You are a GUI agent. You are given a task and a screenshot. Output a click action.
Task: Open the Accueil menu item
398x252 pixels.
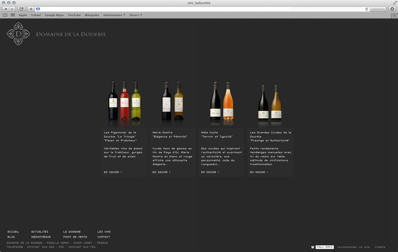tap(13, 232)
